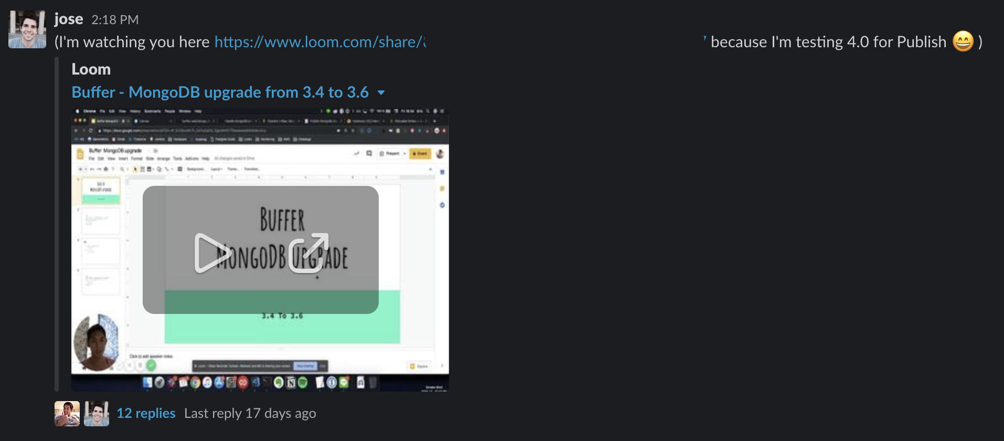Click the Loom service name label
The height and width of the screenshot is (441, 1004).
point(91,69)
